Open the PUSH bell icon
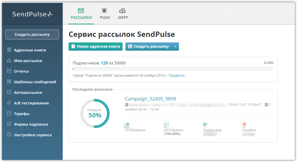Image resolution: width=297 pixels, height=162 pixels. click(x=104, y=11)
